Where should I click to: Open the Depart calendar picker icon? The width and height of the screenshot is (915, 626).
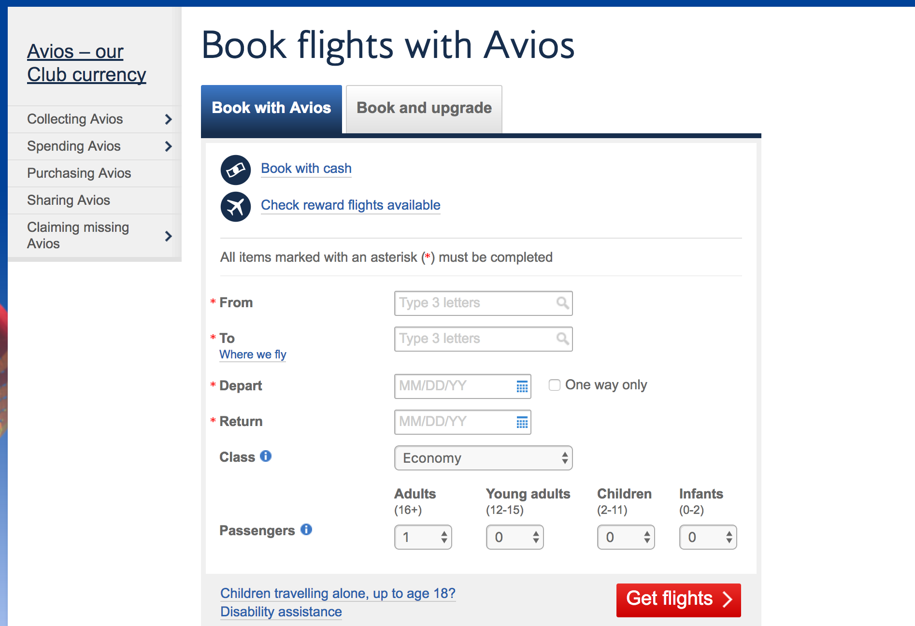(x=522, y=386)
